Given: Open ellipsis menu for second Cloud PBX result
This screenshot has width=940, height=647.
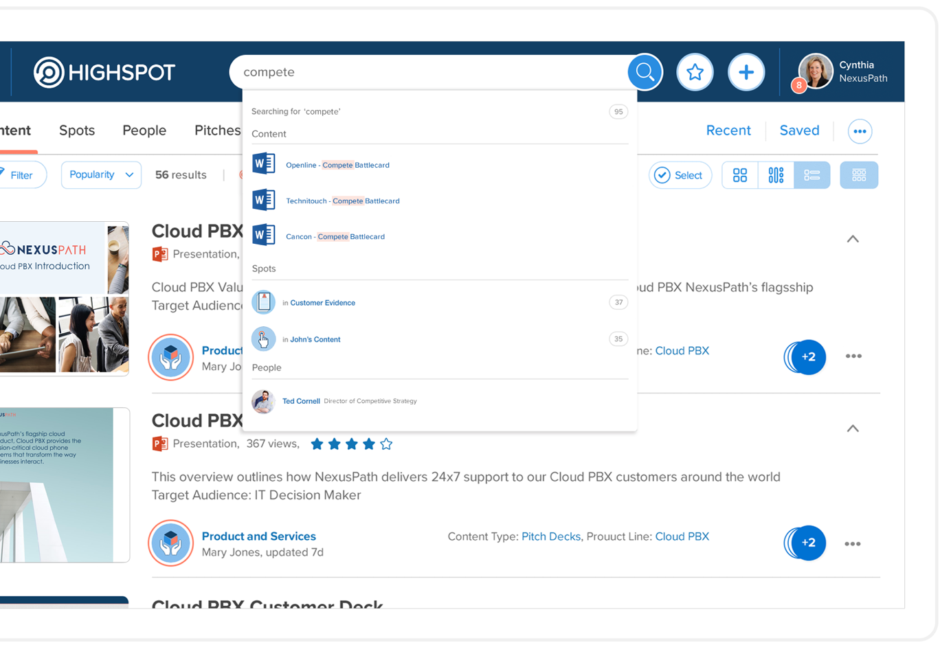Looking at the screenshot, I should click(853, 543).
